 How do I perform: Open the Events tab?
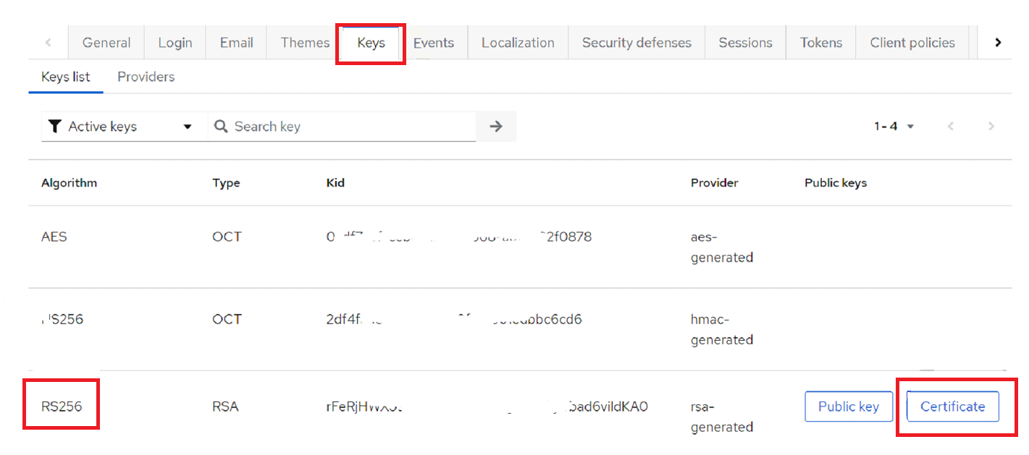tap(434, 43)
